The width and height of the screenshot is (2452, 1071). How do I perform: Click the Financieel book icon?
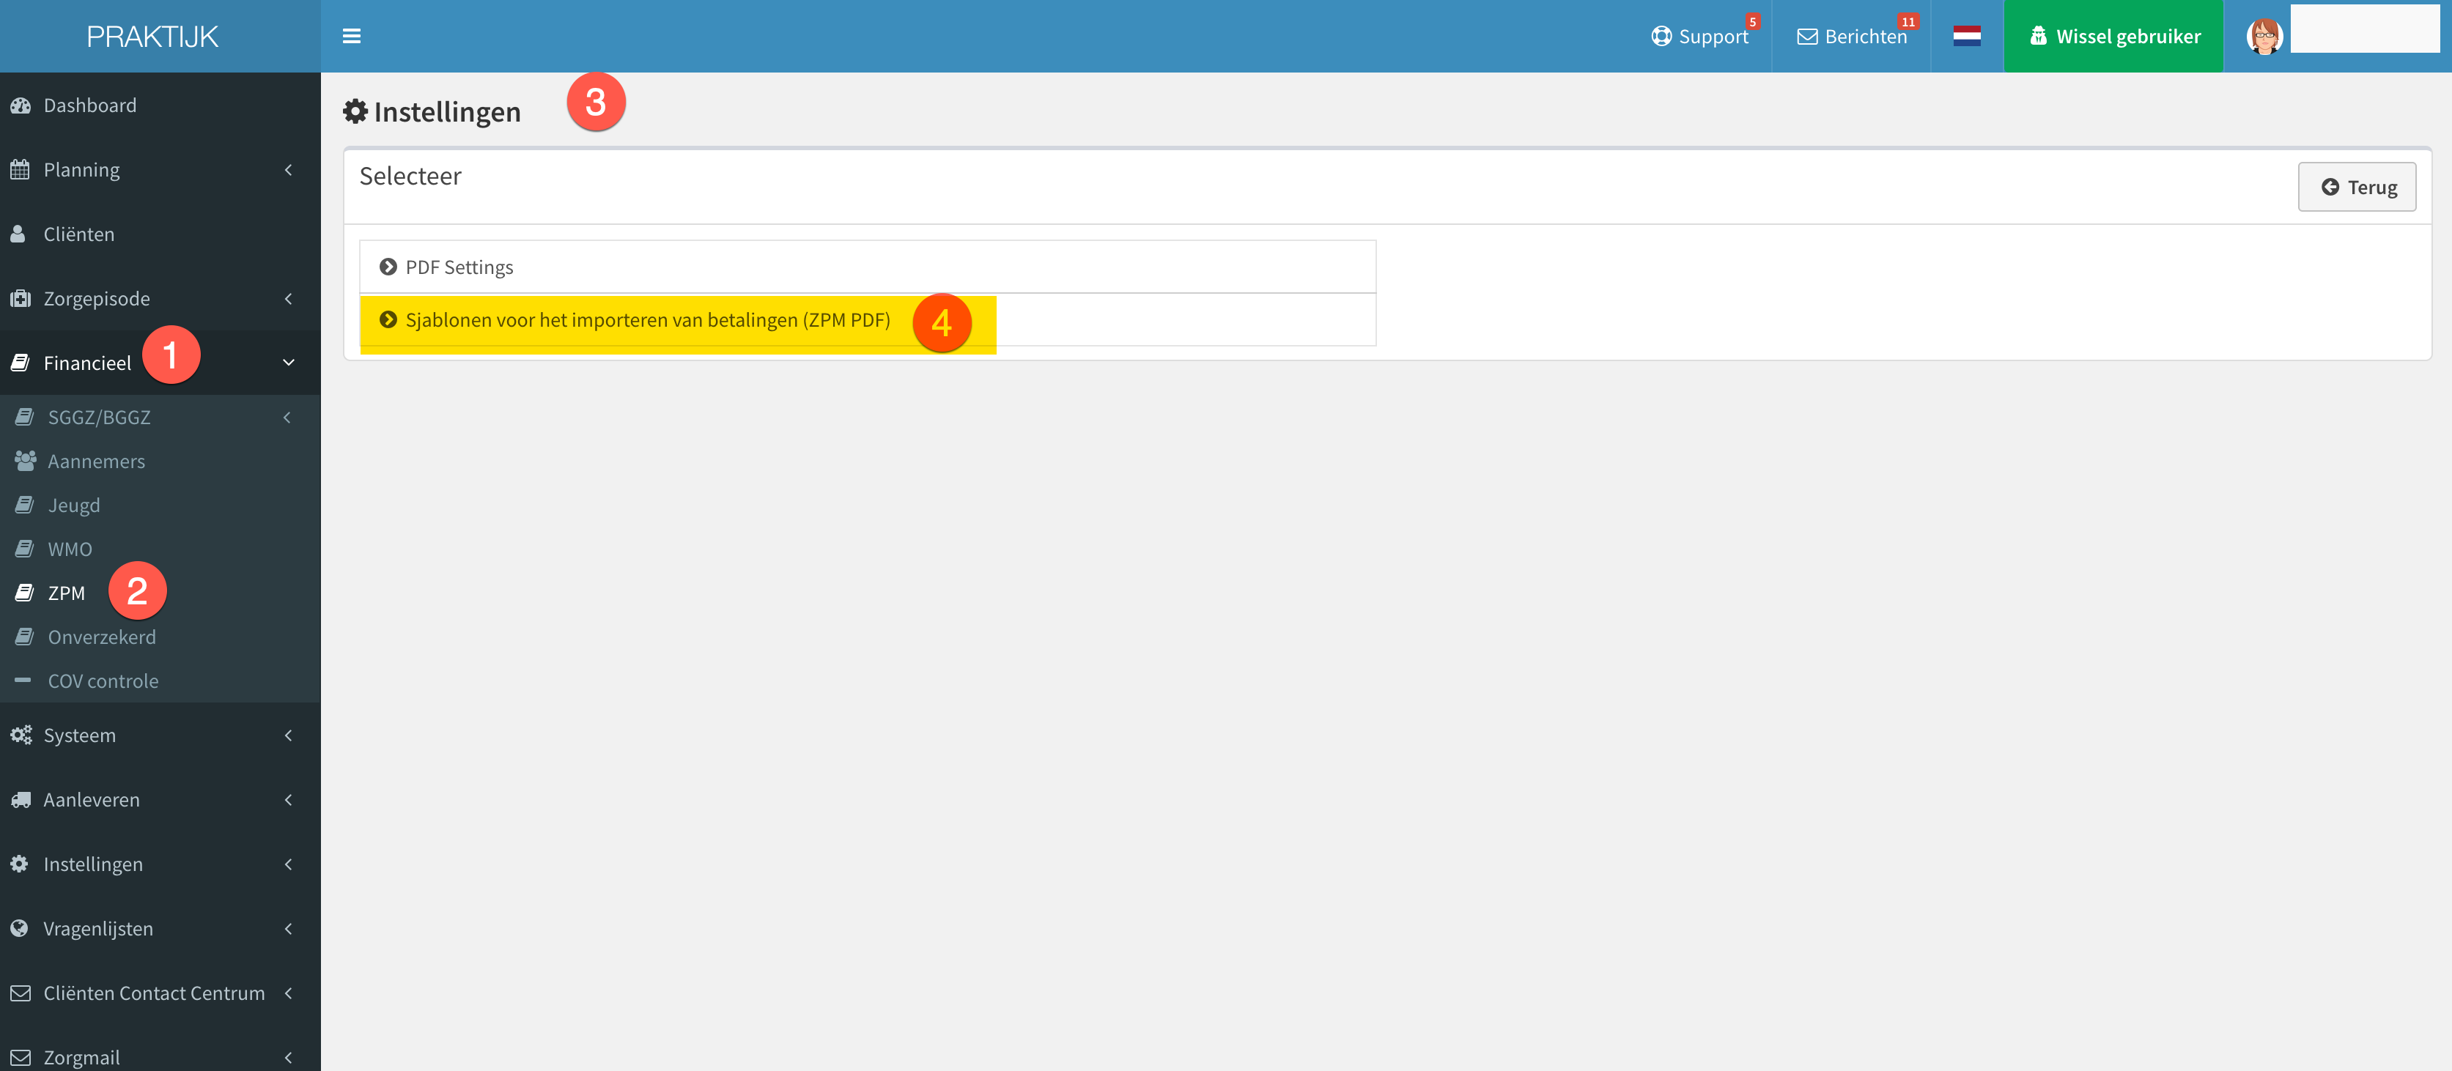(20, 363)
